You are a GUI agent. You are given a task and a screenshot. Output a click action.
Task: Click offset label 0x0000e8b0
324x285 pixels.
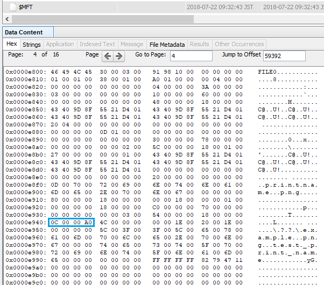(26, 155)
